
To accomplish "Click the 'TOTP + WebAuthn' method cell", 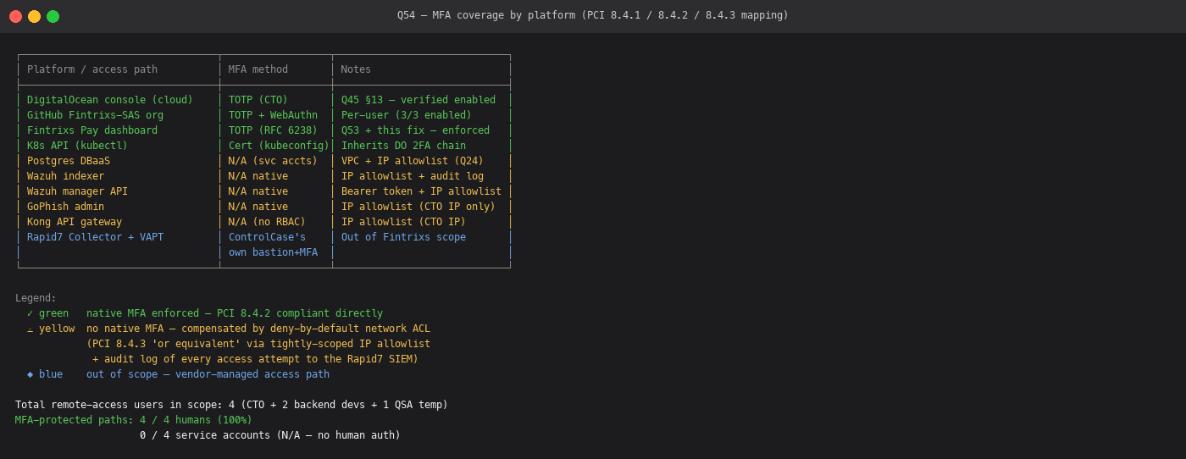I will pos(273,115).
